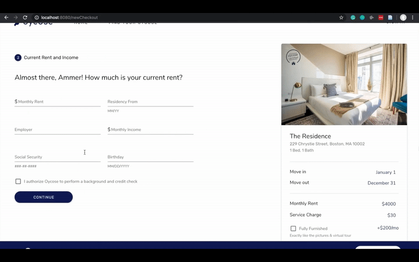The image size is (419, 262).
Task: Tick the Fully Furnished checkbox
Action: (x=293, y=228)
